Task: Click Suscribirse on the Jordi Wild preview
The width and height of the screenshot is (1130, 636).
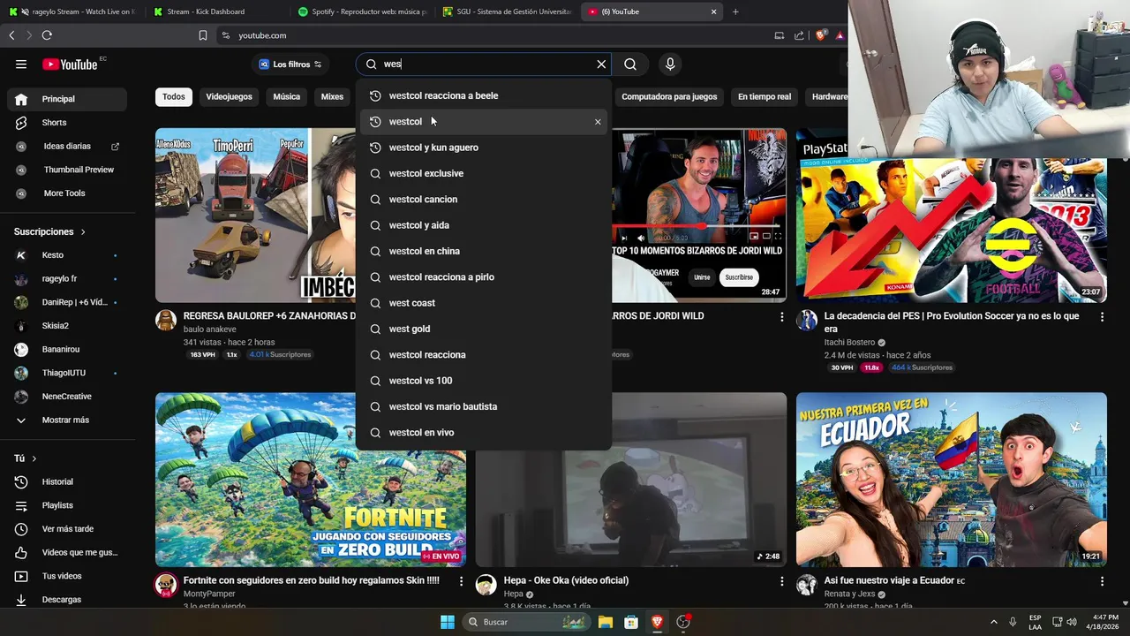Action: click(x=739, y=277)
